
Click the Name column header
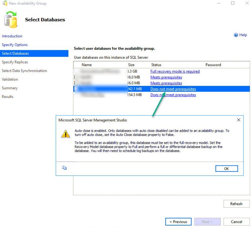87,65
